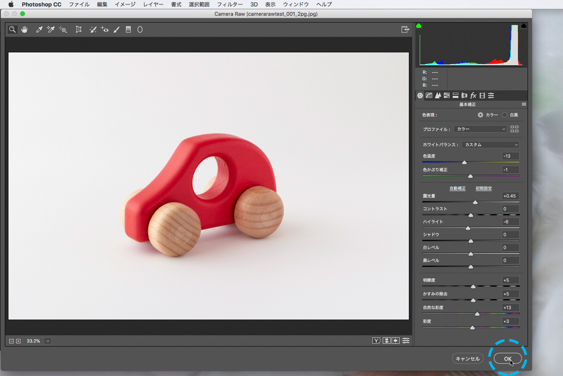The width and height of the screenshot is (563, 376).
Task: Expand the ホワイトバランス dropdown
Action: [491, 145]
